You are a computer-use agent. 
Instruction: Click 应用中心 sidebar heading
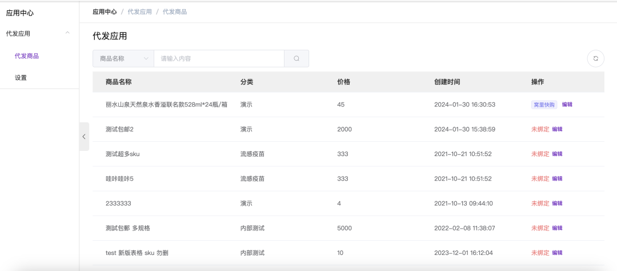tap(20, 13)
